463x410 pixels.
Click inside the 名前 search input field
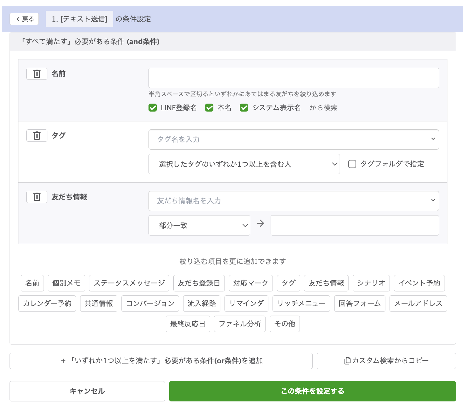(294, 78)
